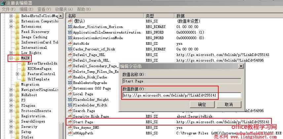Image resolution: width=283 pixels, height=139 pixels.
Task: Click DWORD icon of AssociationActivationMode
Action: pyautogui.click(x=70, y=38)
